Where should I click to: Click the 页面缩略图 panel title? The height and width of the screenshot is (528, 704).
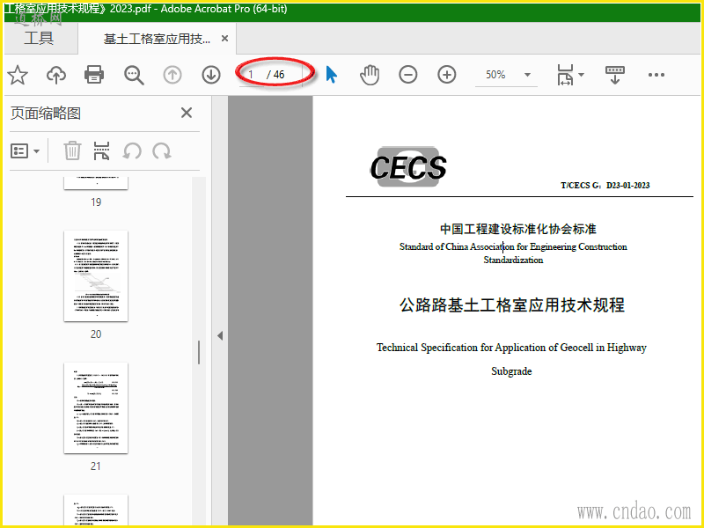click(46, 114)
